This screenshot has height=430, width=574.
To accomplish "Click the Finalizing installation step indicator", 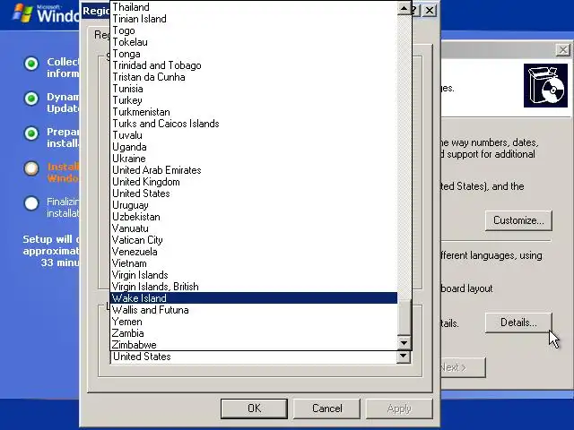I will click(x=31, y=203).
